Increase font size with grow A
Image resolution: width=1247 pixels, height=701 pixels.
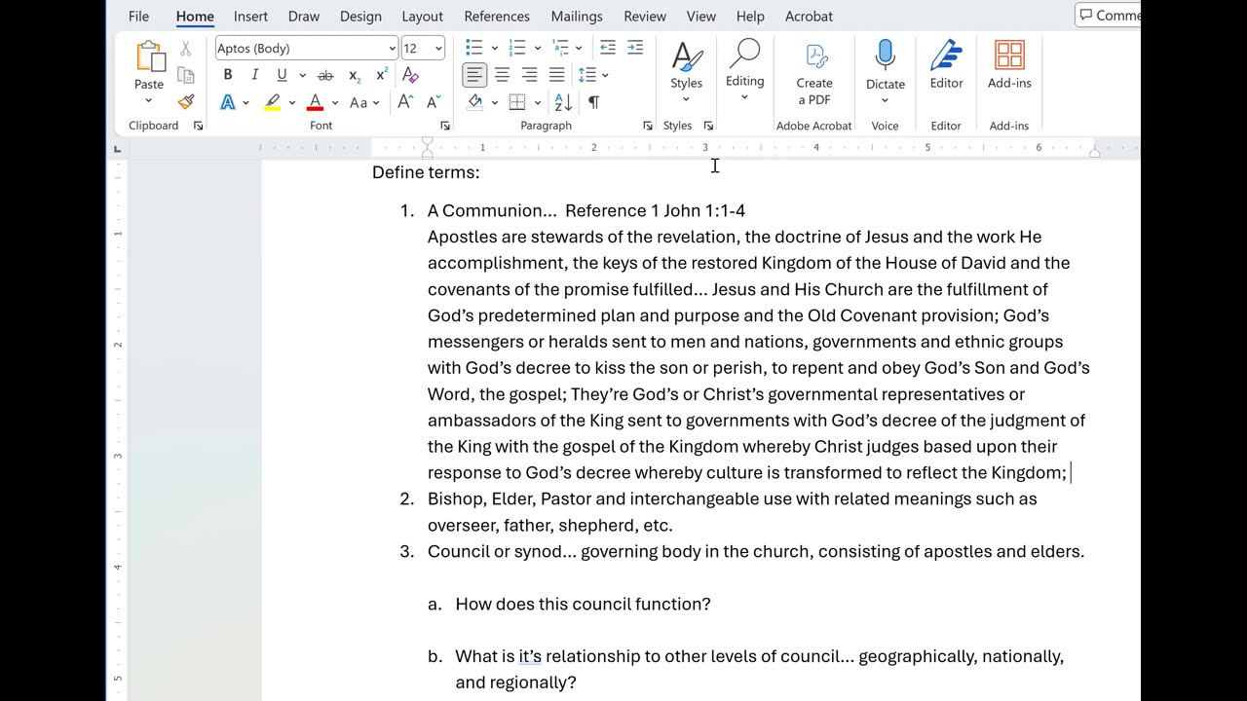pos(405,102)
